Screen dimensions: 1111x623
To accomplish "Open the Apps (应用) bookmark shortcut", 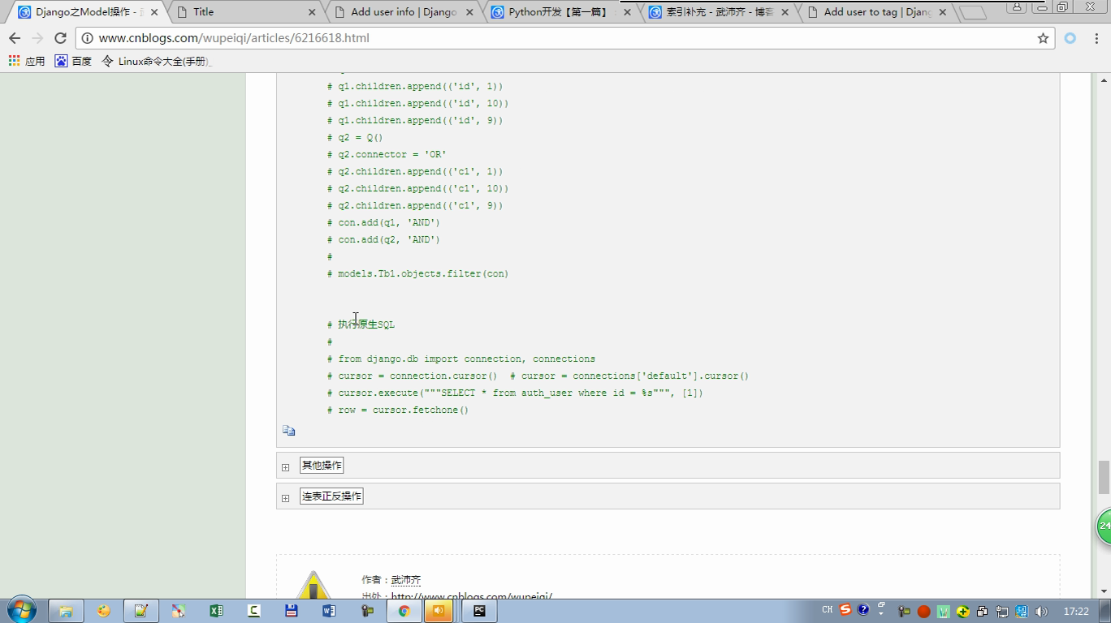I will pyautogui.click(x=27, y=61).
